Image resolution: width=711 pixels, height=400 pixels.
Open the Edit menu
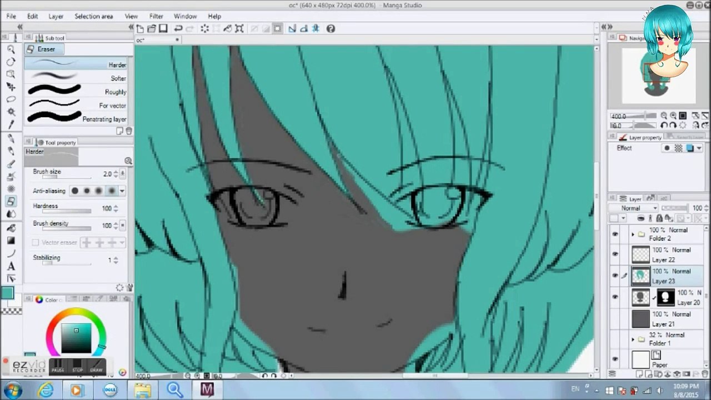[x=33, y=16]
